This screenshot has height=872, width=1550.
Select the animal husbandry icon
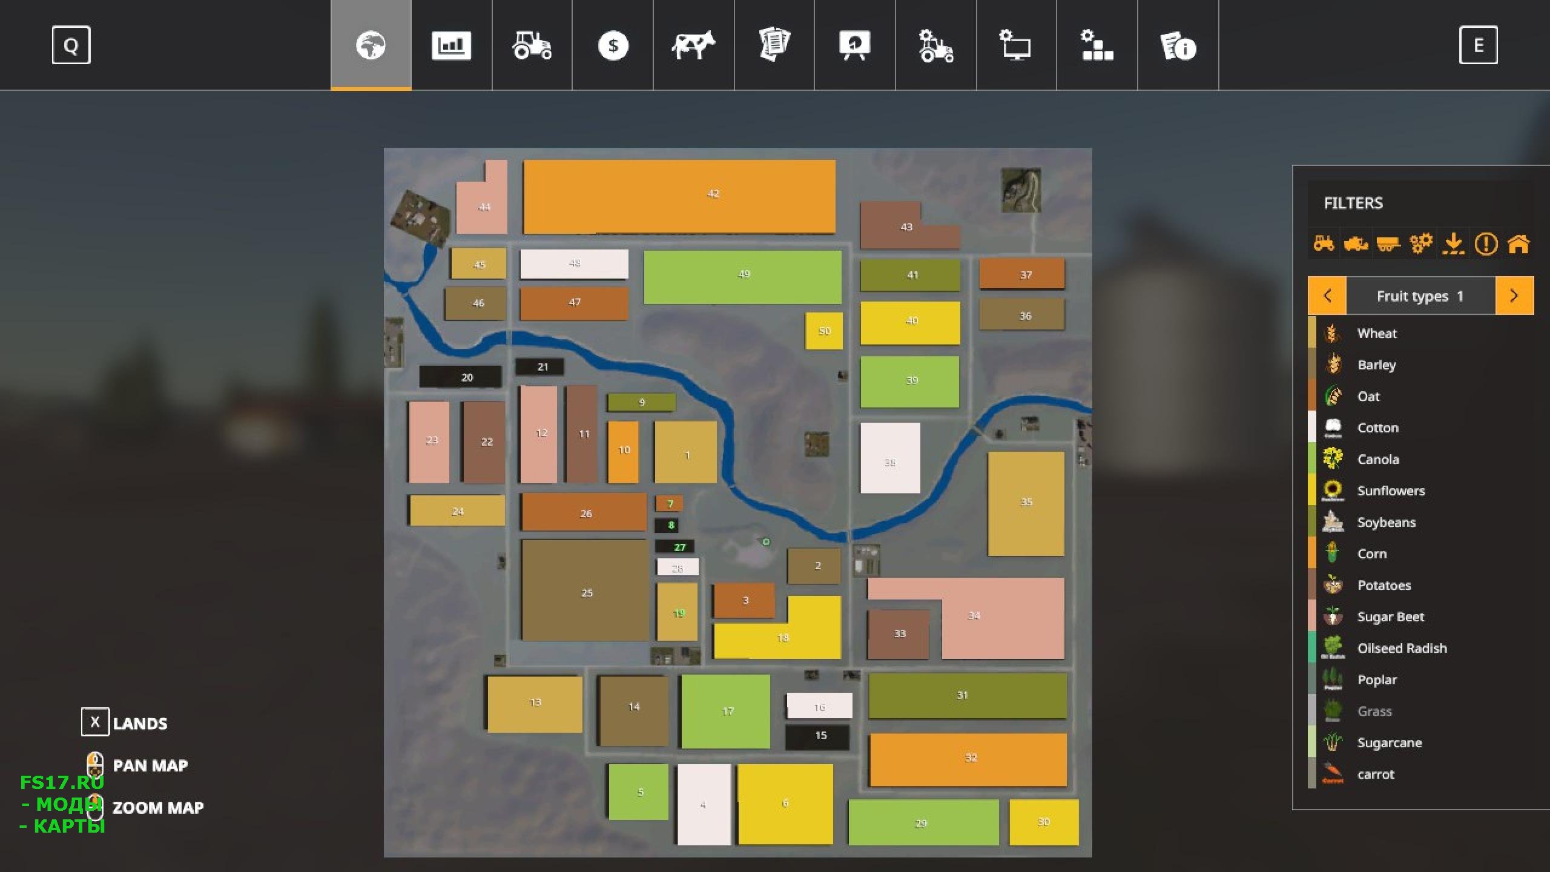tap(693, 45)
